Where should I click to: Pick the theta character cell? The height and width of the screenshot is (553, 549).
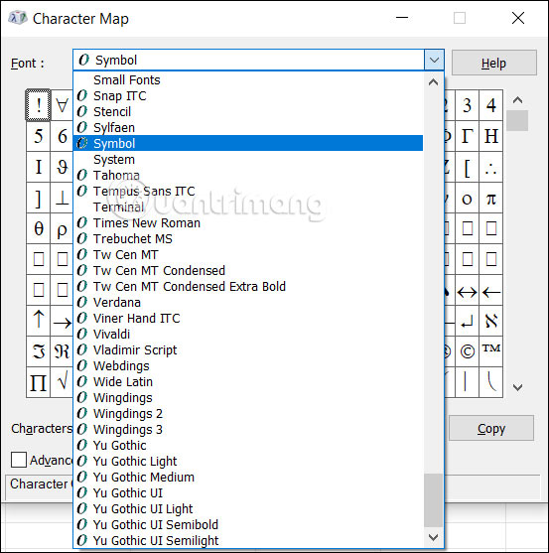pyautogui.click(x=39, y=228)
